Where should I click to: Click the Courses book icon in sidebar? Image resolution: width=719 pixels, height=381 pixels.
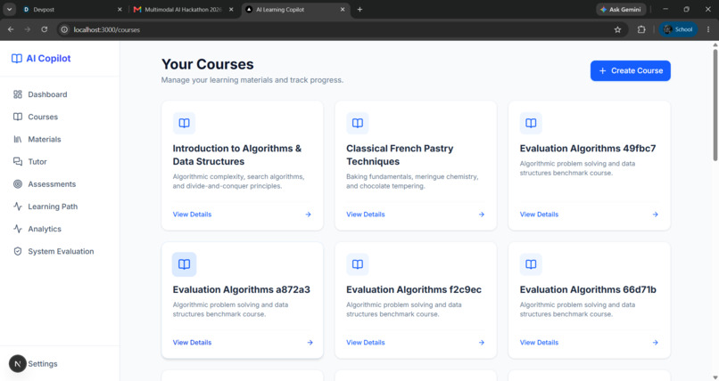tap(18, 117)
